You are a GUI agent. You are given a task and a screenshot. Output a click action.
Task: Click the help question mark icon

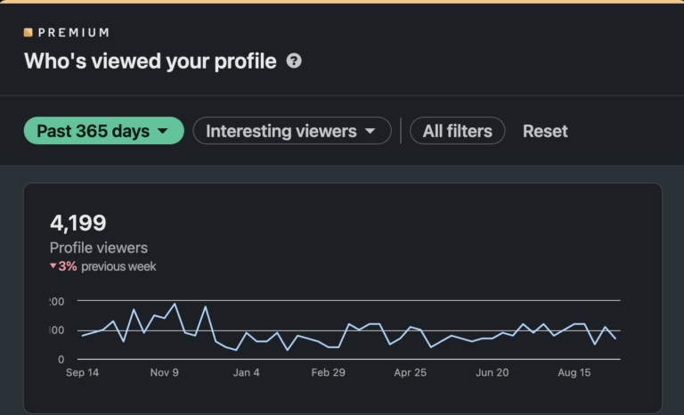click(x=294, y=61)
